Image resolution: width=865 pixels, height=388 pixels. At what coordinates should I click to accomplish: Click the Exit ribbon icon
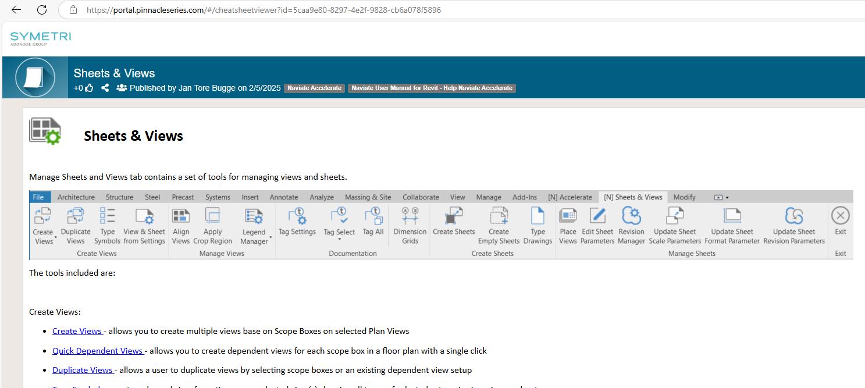tap(840, 216)
